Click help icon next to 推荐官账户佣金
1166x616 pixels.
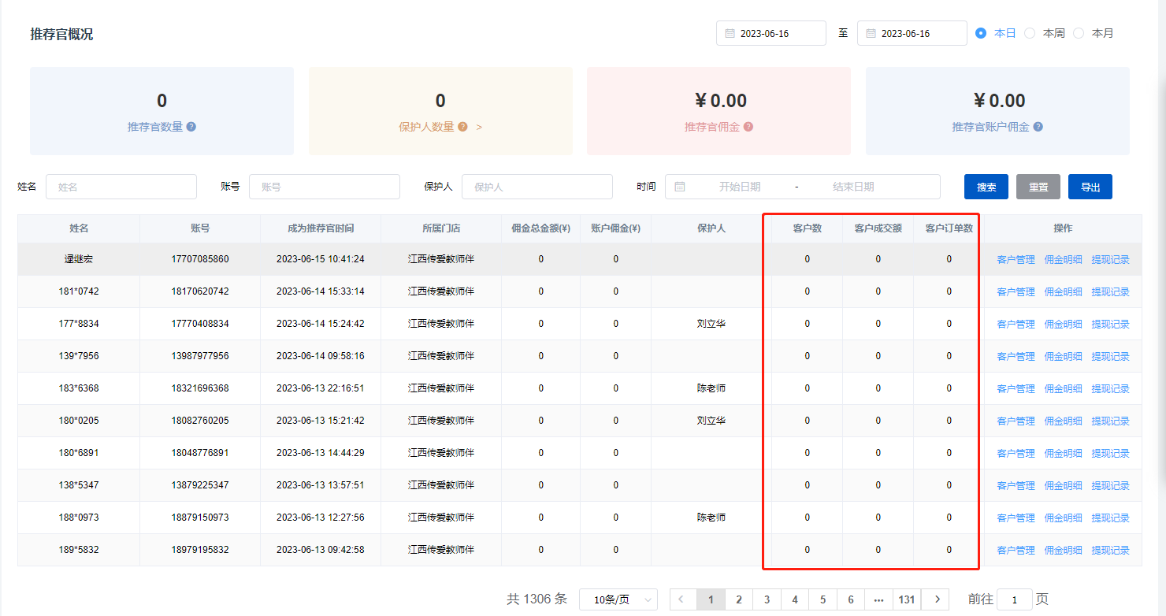(x=1038, y=127)
